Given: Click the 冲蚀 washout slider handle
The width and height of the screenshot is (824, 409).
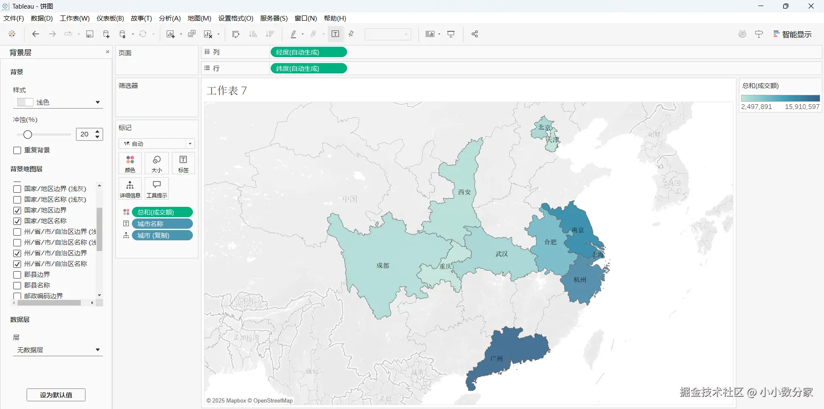Looking at the screenshot, I should point(27,135).
